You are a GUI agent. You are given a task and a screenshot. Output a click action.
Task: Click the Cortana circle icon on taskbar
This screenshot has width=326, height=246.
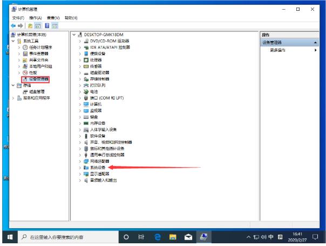(x=126, y=237)
